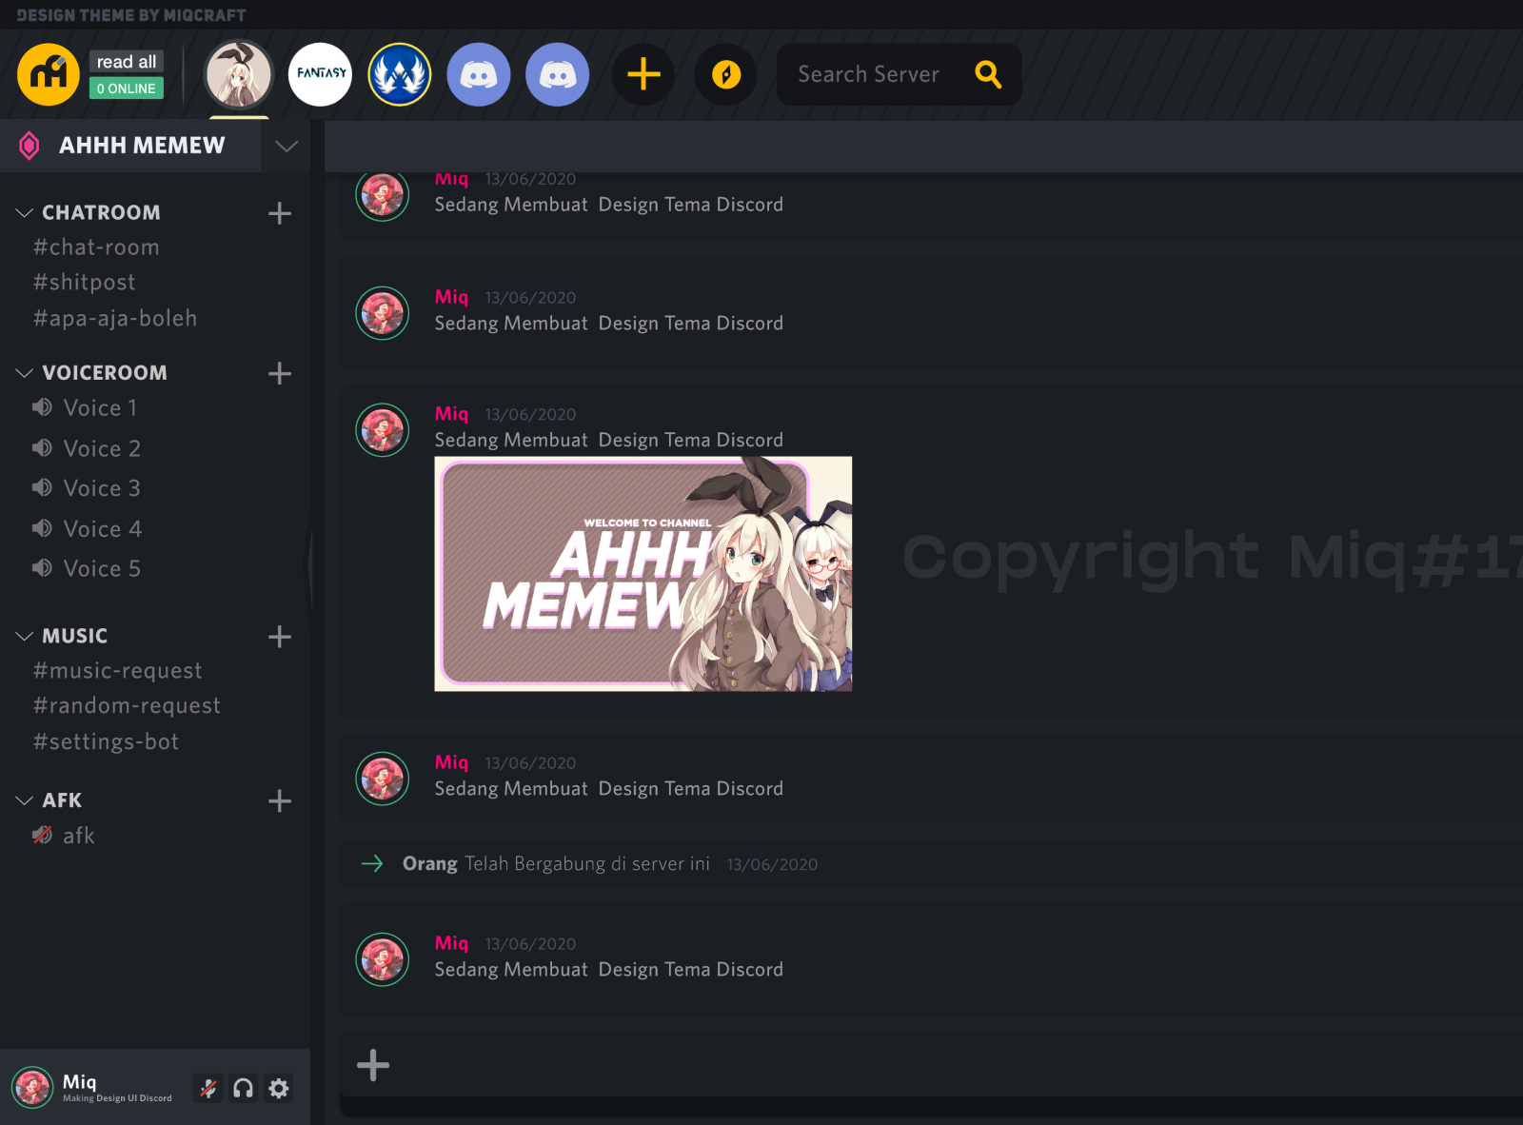
Task: Open the #music-request channel
Action: (x=118, y=671)
